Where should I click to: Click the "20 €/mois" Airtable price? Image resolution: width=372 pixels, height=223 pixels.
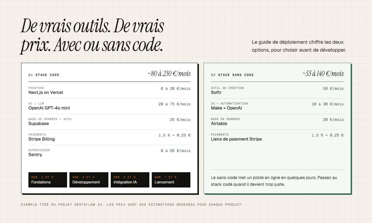click(x=333, y=119)
